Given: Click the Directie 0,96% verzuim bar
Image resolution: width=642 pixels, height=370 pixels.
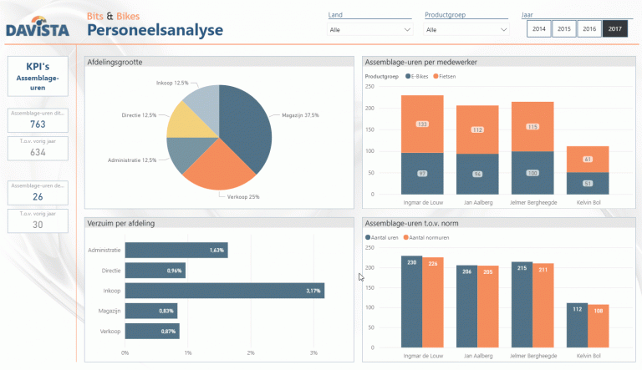Looking at the screenshot, I should point(155,271).
